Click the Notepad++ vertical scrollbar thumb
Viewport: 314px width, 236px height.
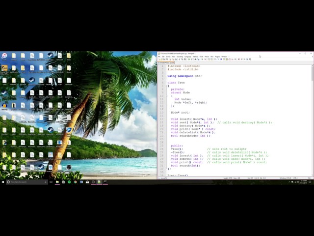(312, 73)
